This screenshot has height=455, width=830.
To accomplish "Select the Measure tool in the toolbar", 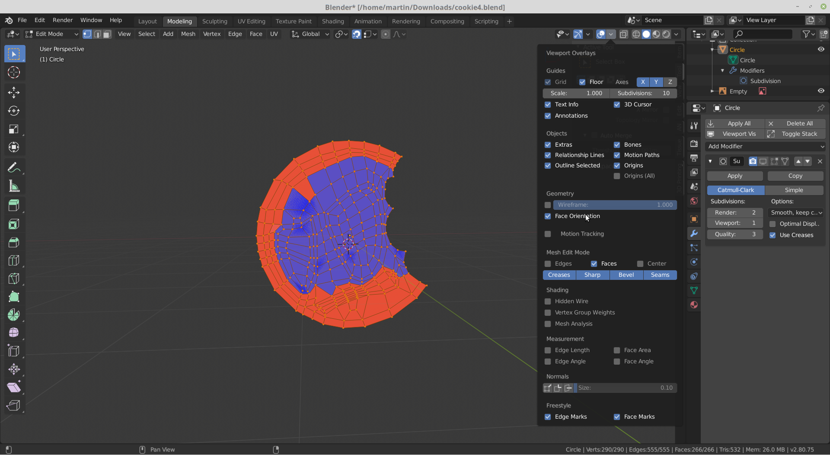I will 14,186.
